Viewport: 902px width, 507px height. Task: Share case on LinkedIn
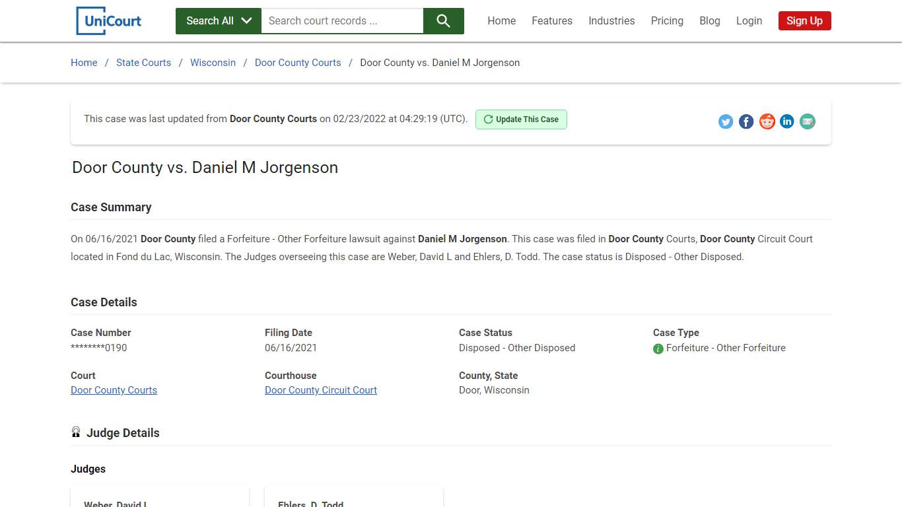click(787, 121)
